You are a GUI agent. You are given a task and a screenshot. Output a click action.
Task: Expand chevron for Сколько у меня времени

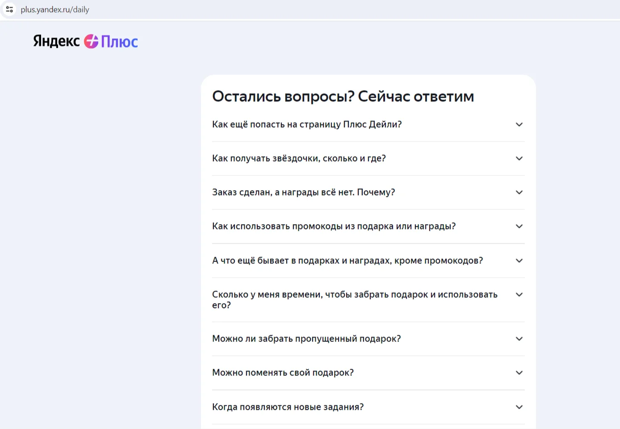click(x=519, y=295)
